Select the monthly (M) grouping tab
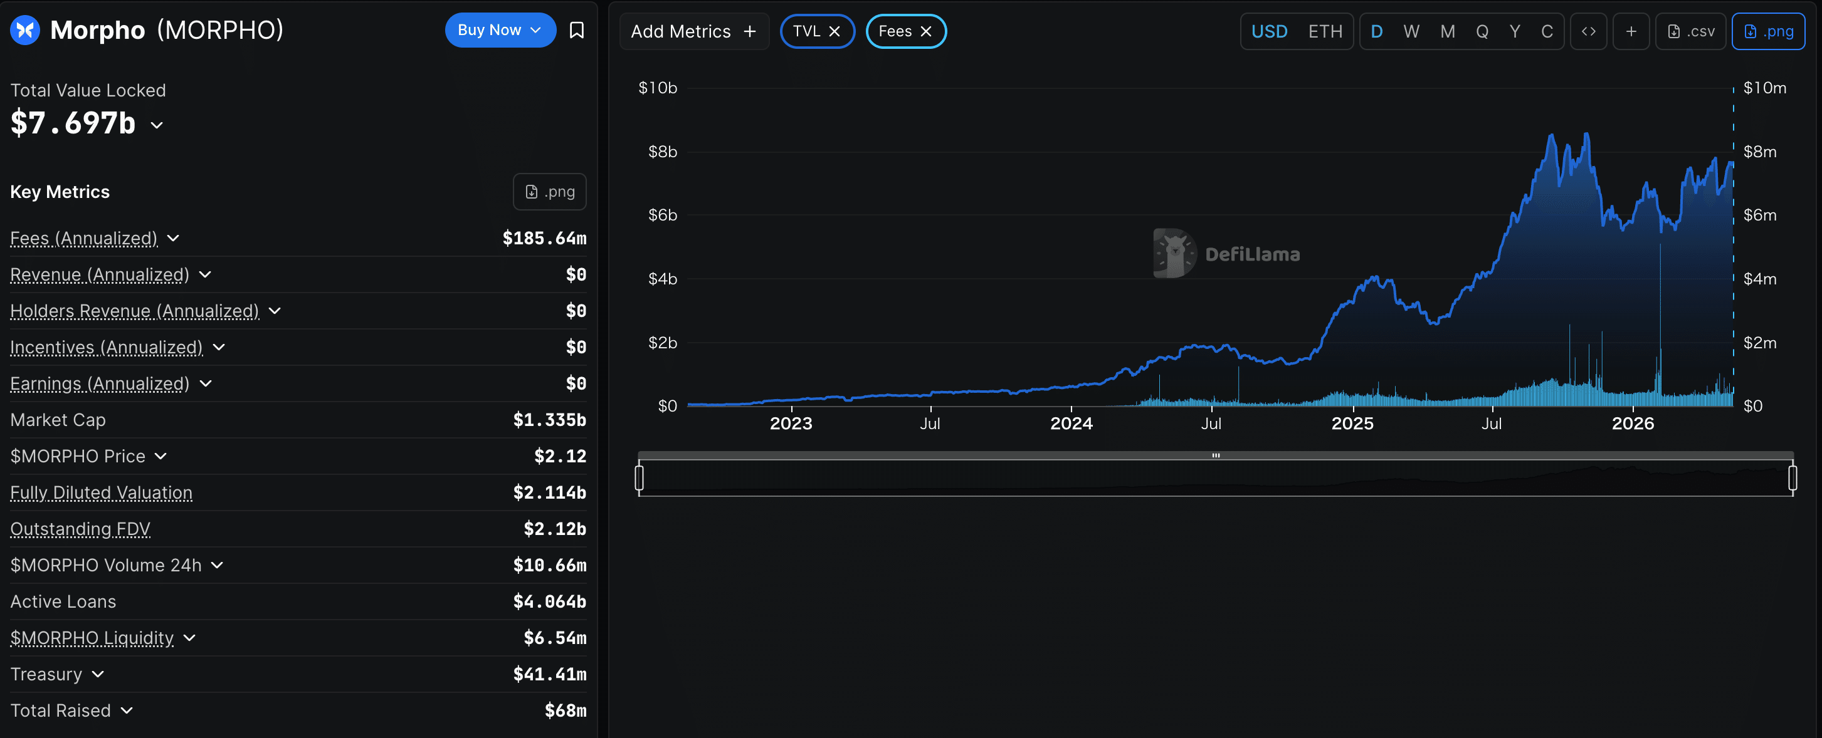This screenshot has width=1822, height=738. (x=1448, y=31)
